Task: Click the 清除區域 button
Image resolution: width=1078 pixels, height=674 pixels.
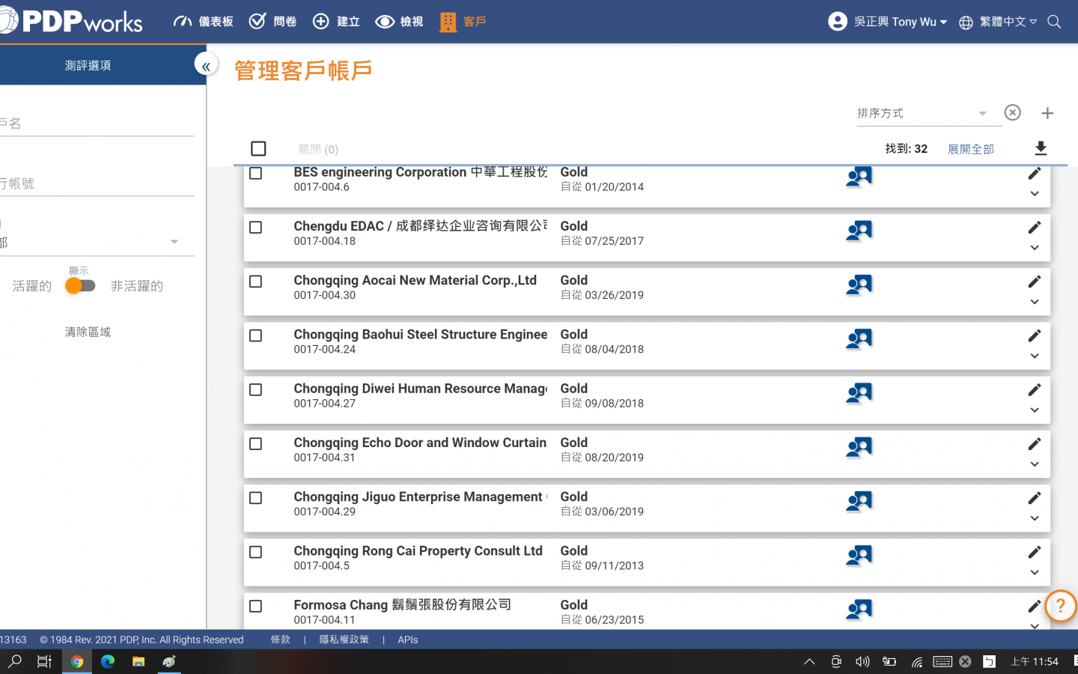Action: coord(88,332)
